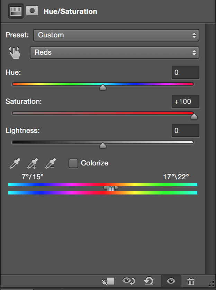Click the color range marker between the color bars
216x290 pixels.
111,189
